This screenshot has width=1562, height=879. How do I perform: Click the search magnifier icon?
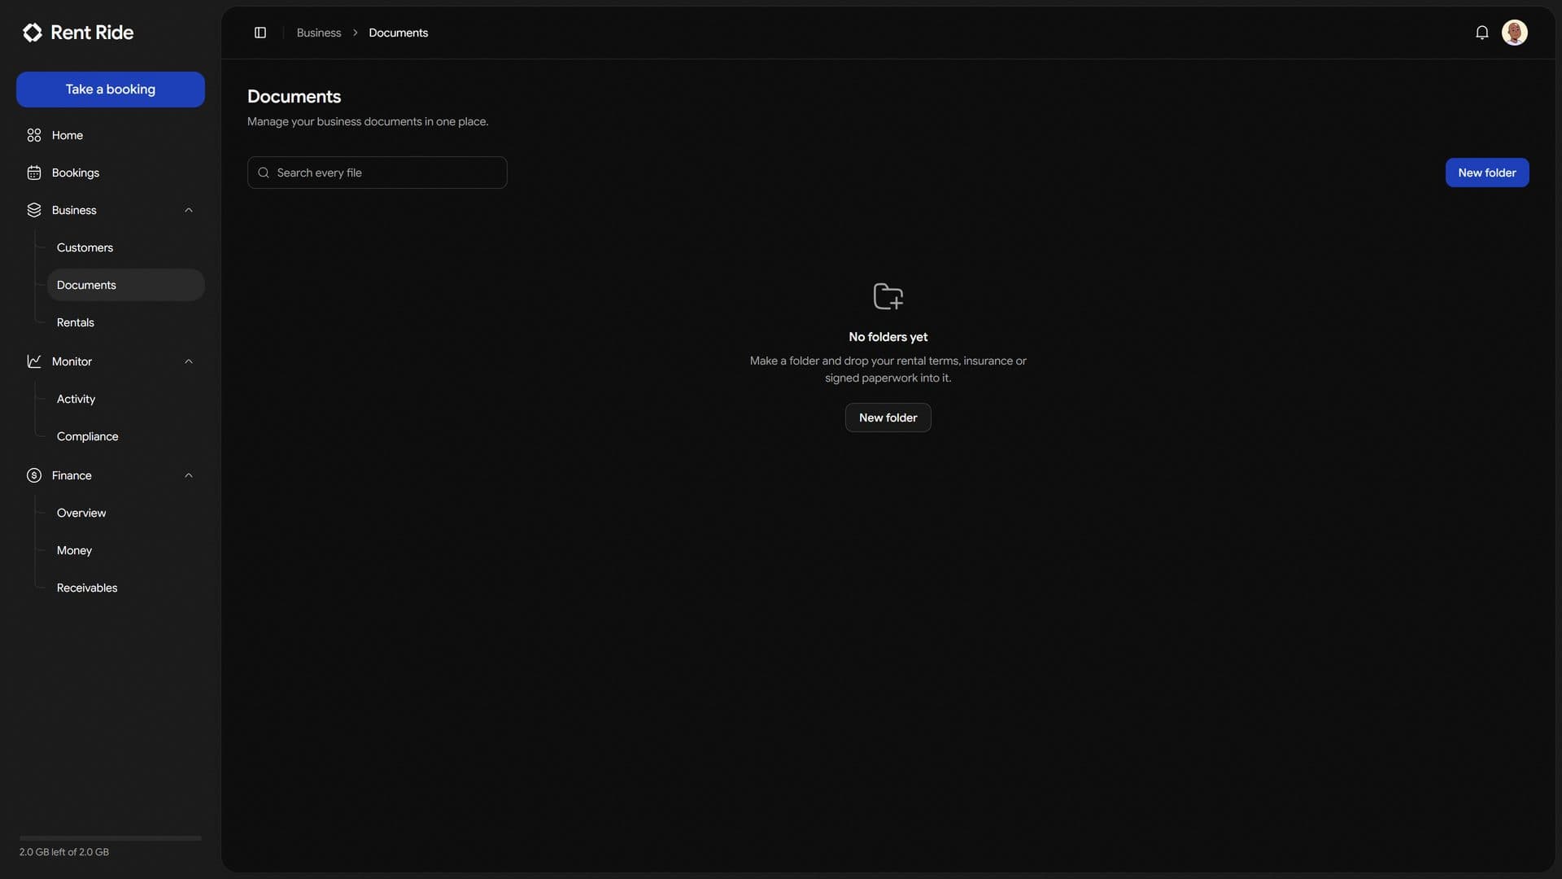click(x=264, y=173)
